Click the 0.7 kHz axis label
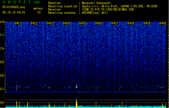Viewport: 169px width, 108px height. coord(2,89)
